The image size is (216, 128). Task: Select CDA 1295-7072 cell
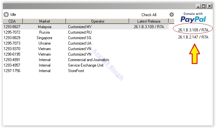coord(12,32)
